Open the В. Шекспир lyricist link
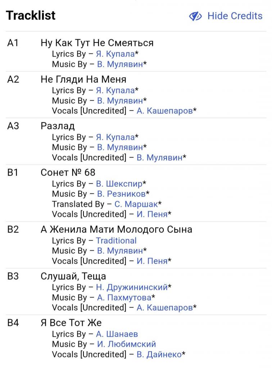Viewport: 272px width, 368px height. (x=119, y=184)
